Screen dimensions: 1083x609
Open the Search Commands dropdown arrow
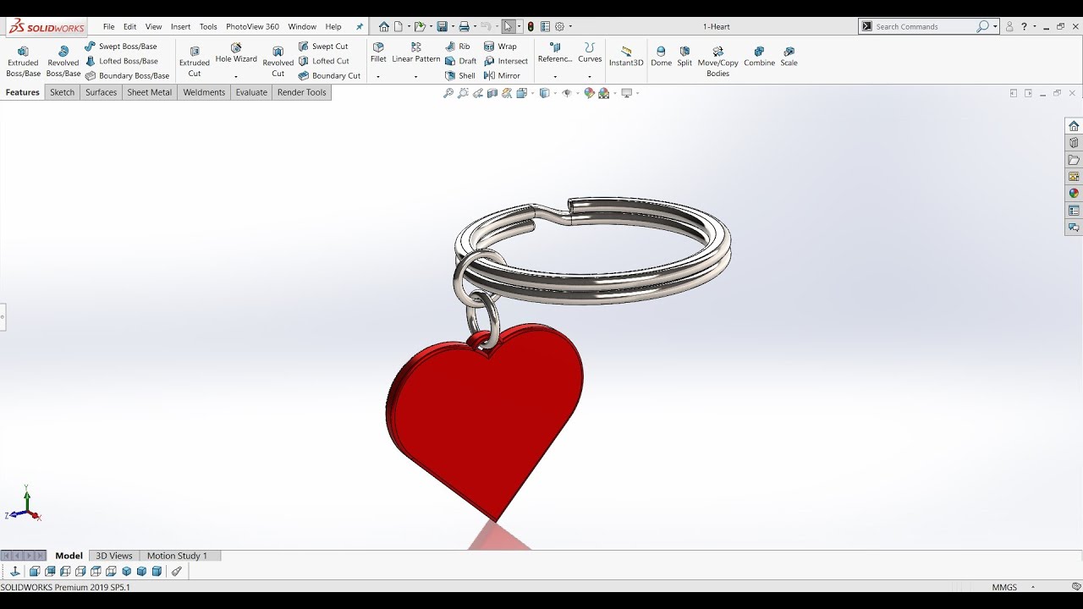click(x=995, y=27)
